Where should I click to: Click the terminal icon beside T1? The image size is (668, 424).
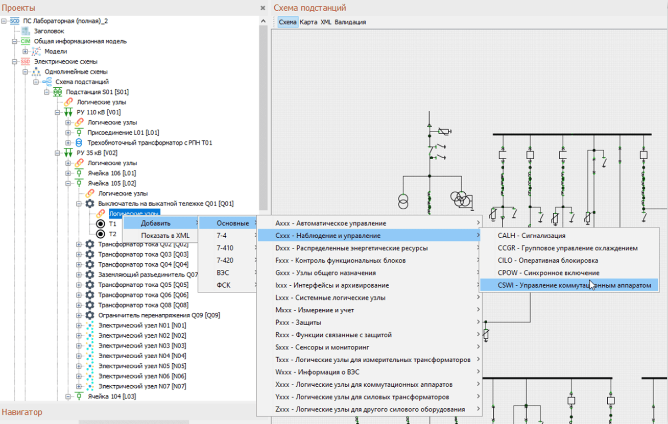(101, 224)
